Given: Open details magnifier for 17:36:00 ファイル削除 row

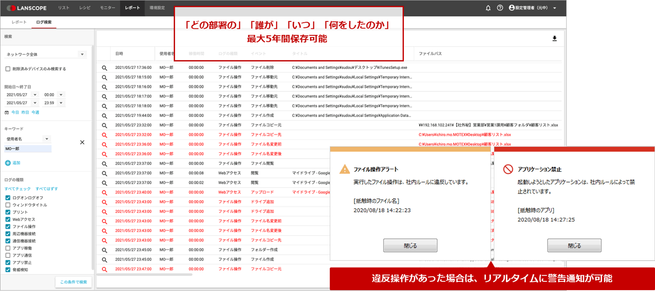Looking at the screenshot, I should coord(104,68).
